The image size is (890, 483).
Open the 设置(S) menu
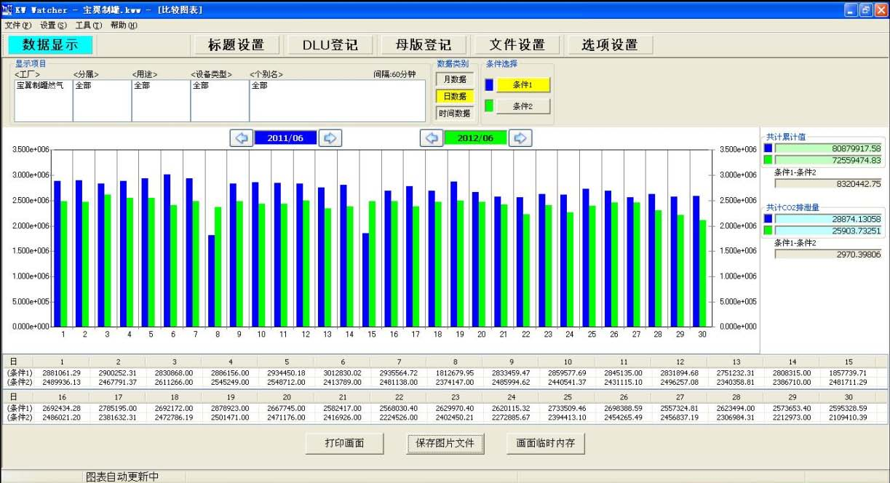point(54,25)
